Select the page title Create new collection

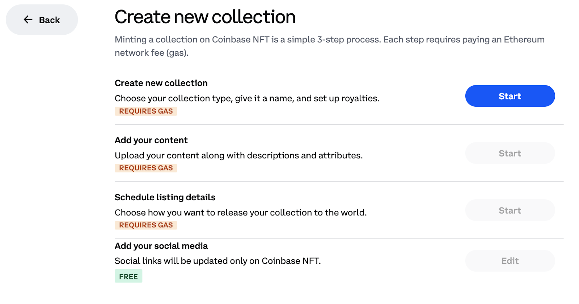coord(205,17)
